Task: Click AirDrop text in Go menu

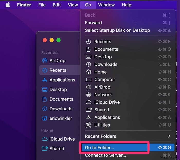Action: coord(102,87)
